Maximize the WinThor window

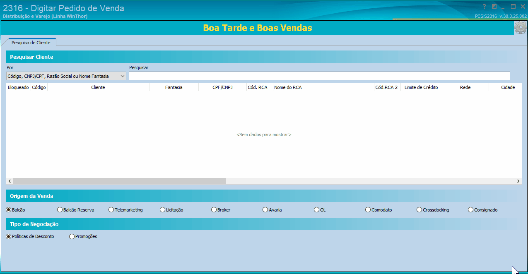point(513,7)
